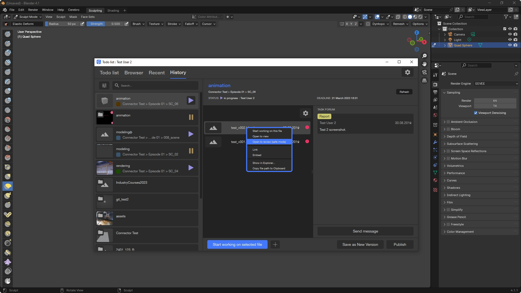Image resolution: width=521 pixels, height=293 pixels.
Task: Open the Output properties tab
Action: 435,92
